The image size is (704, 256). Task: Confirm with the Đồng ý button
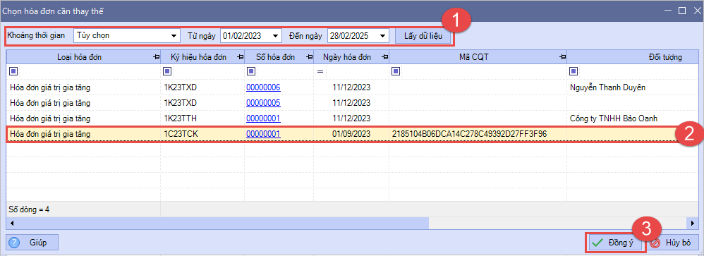click(x=614, y=243)
